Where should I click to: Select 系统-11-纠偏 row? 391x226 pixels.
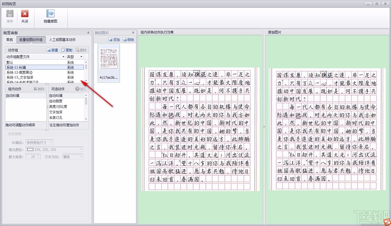[45, 67]
